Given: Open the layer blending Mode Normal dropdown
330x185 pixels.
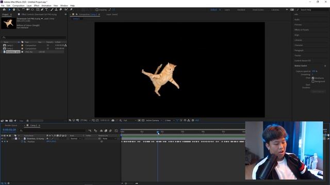Looking at the screenshot, I should (x=75, y=139).
